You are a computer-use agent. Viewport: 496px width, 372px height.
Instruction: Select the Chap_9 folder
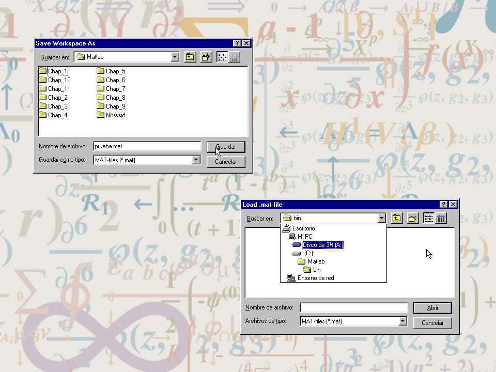pyautogui.click(x=111, y=106)
